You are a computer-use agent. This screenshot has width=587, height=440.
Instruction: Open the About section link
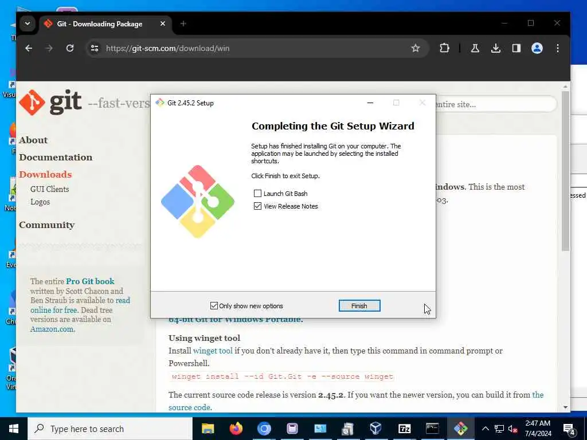pyautogui.click(x=33, y=140)
